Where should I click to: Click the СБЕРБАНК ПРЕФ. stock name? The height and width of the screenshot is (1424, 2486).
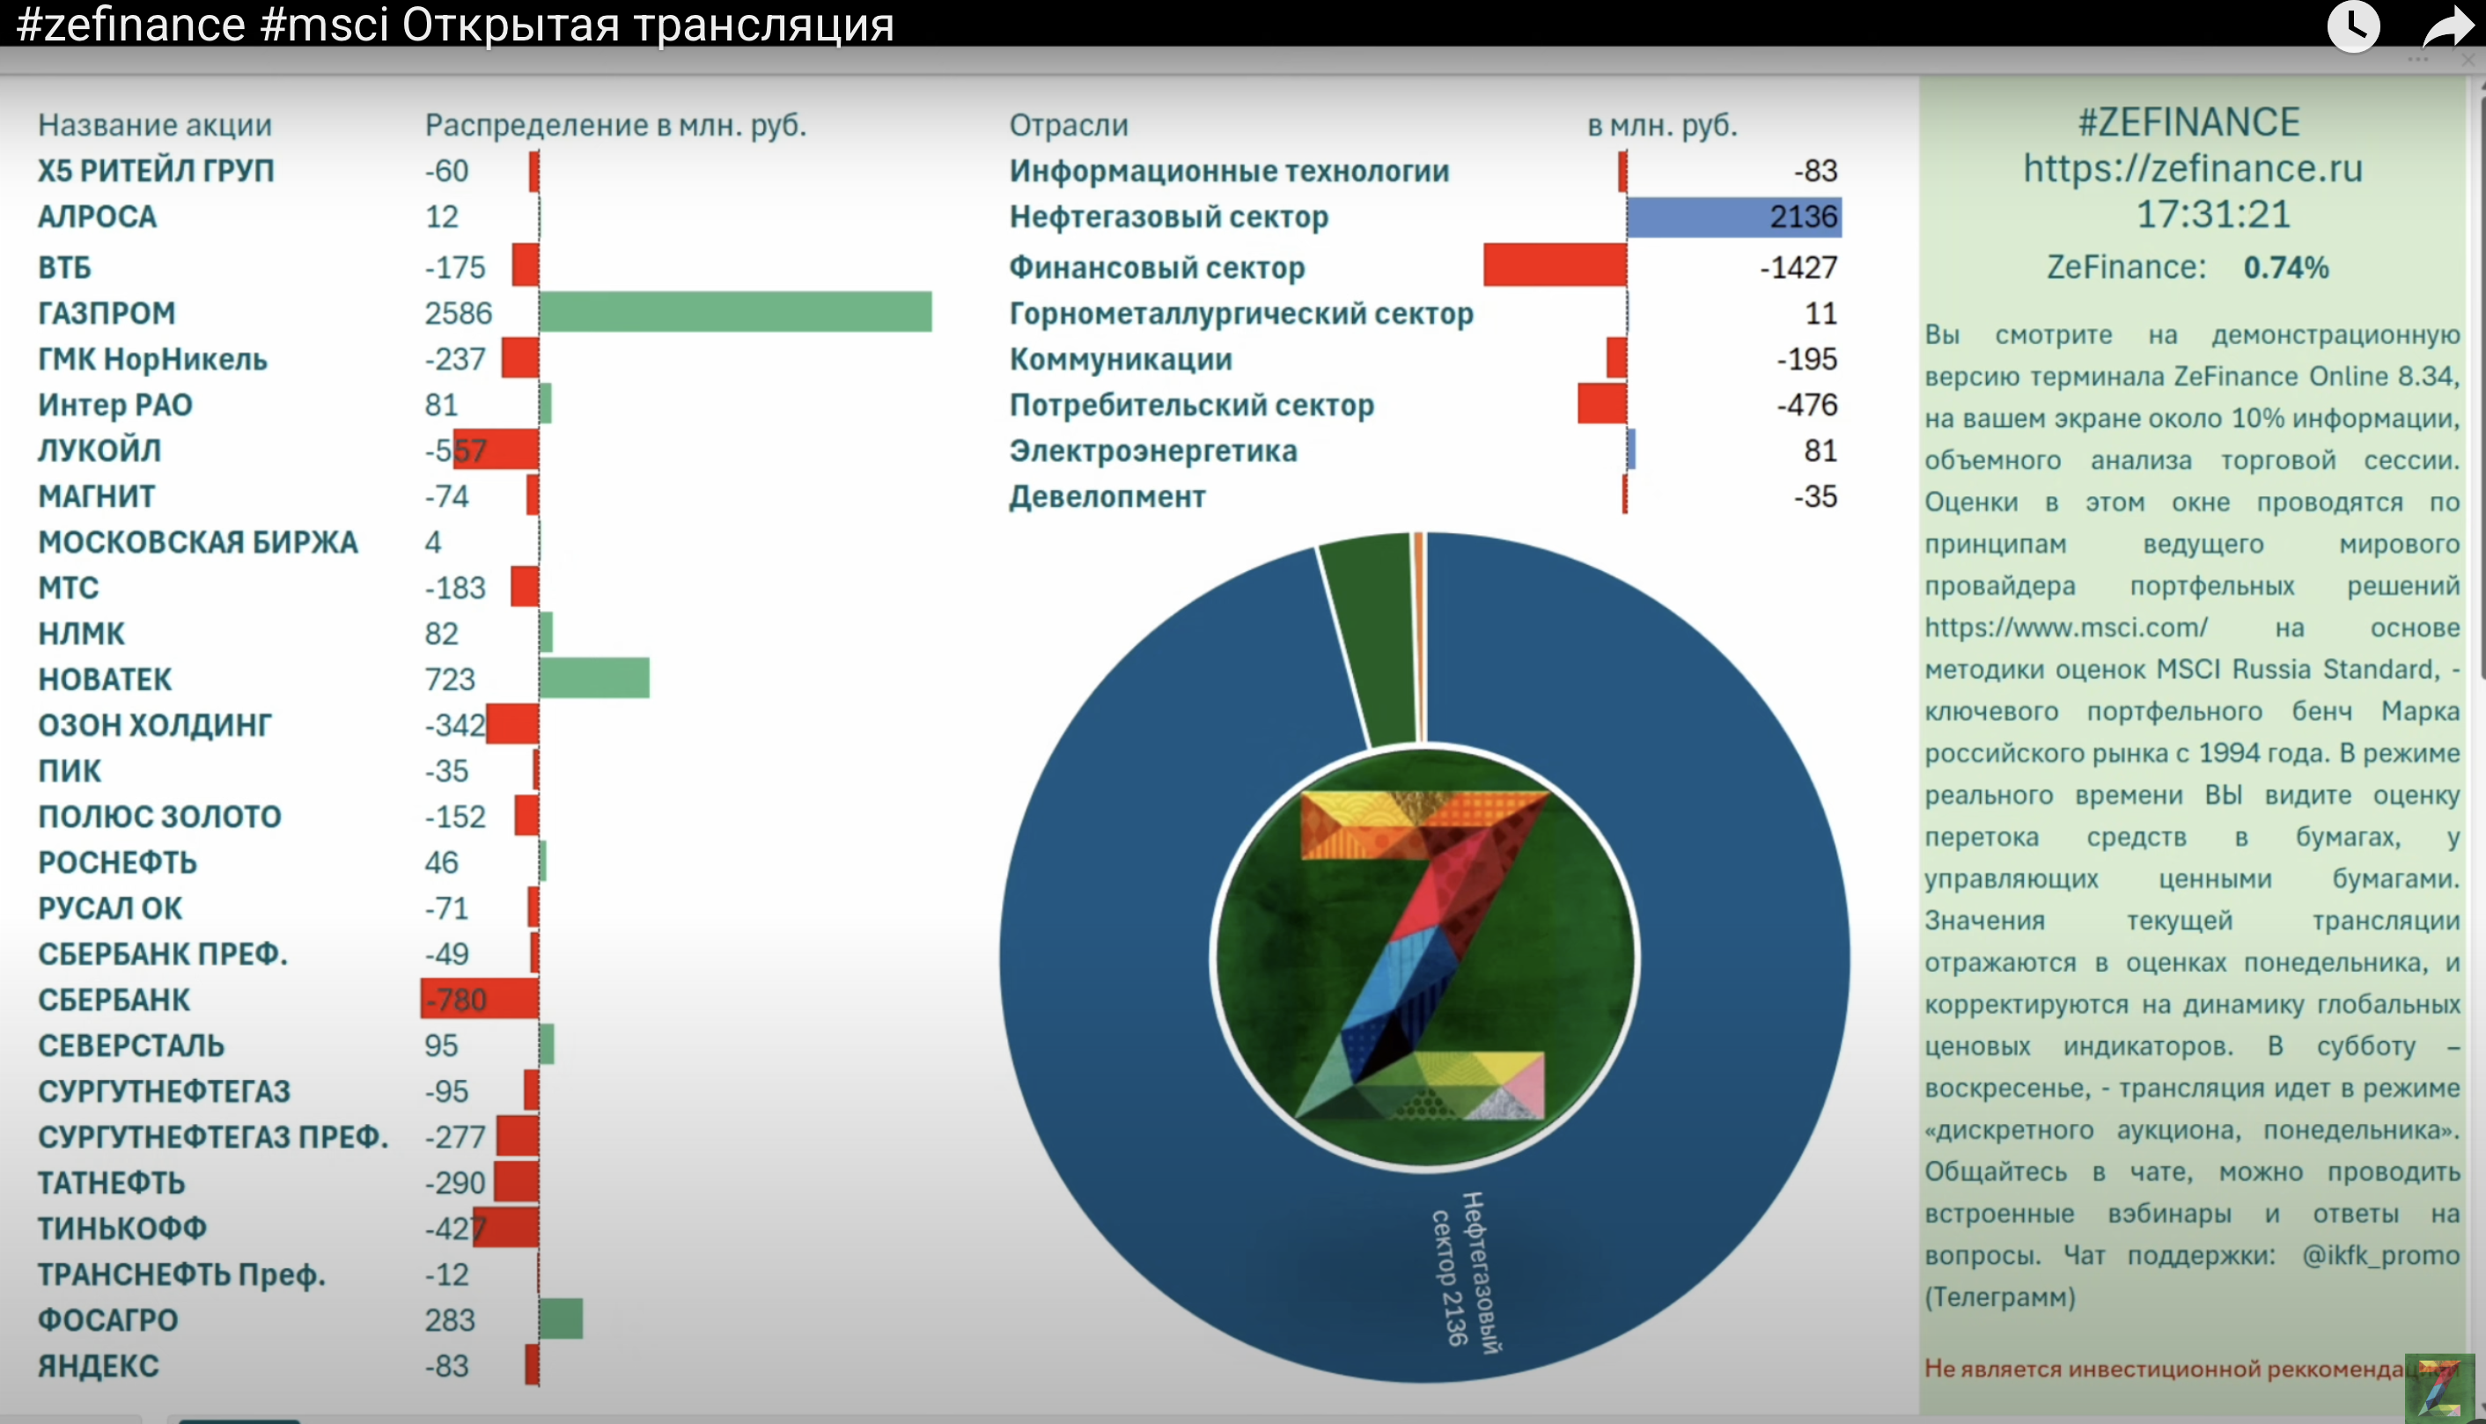pos(162,953)
